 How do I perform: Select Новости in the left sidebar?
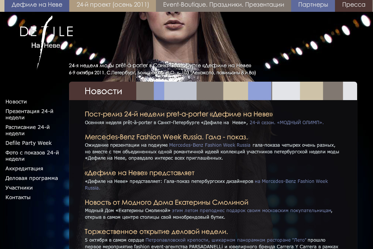point(16,102)
